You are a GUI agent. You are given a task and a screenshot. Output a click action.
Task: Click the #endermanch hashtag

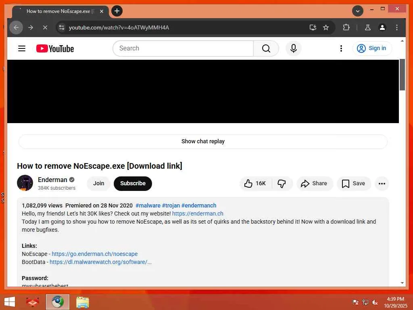pos(199,205)
